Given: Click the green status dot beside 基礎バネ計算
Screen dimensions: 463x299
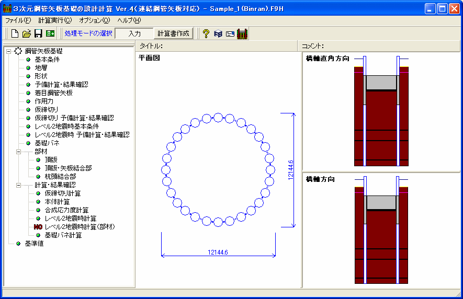Looking at the screenshot, I should click(x=38, y=235).
